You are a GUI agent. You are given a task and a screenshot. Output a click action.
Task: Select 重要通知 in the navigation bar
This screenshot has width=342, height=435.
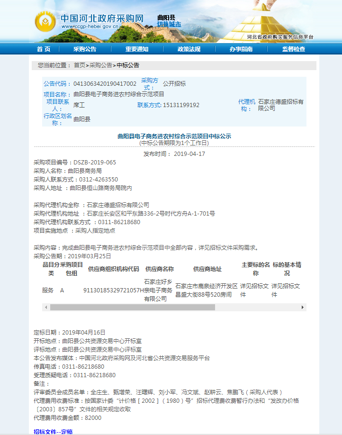[137, 49]
